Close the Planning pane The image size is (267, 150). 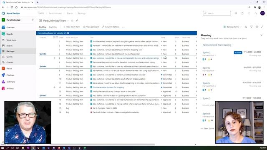click(x=262, y=35)
